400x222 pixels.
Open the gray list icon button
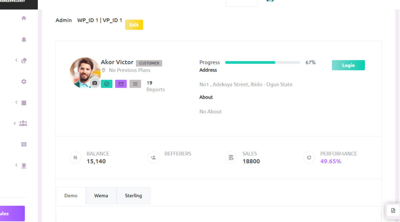click(135, 84)
